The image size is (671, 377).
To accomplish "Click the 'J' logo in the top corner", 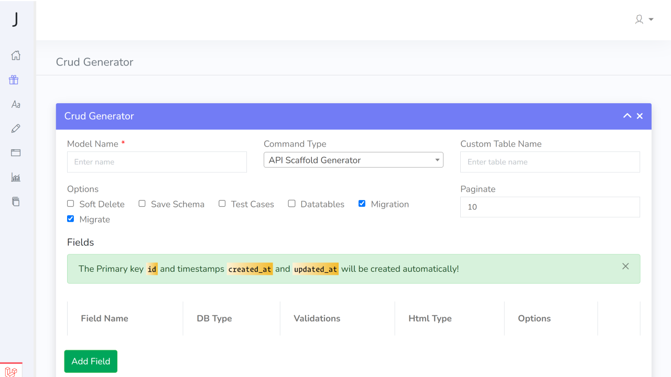I will [16, 19].
